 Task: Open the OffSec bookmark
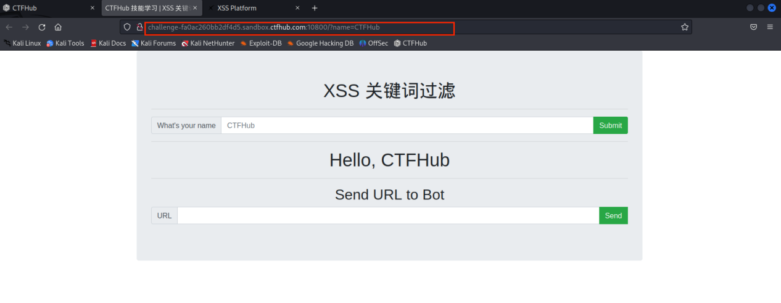(374, 43)
